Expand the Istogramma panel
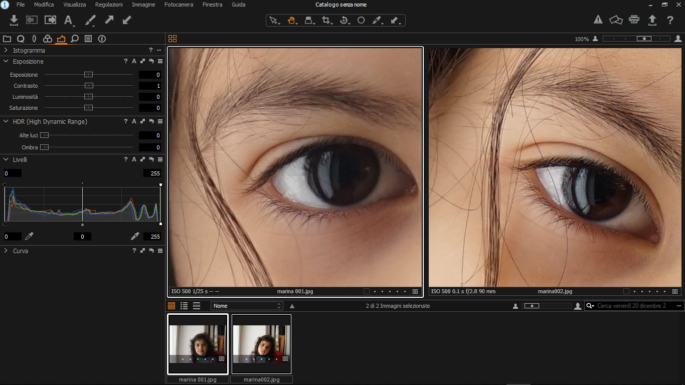685x385 pixels. tap(6, 50)
